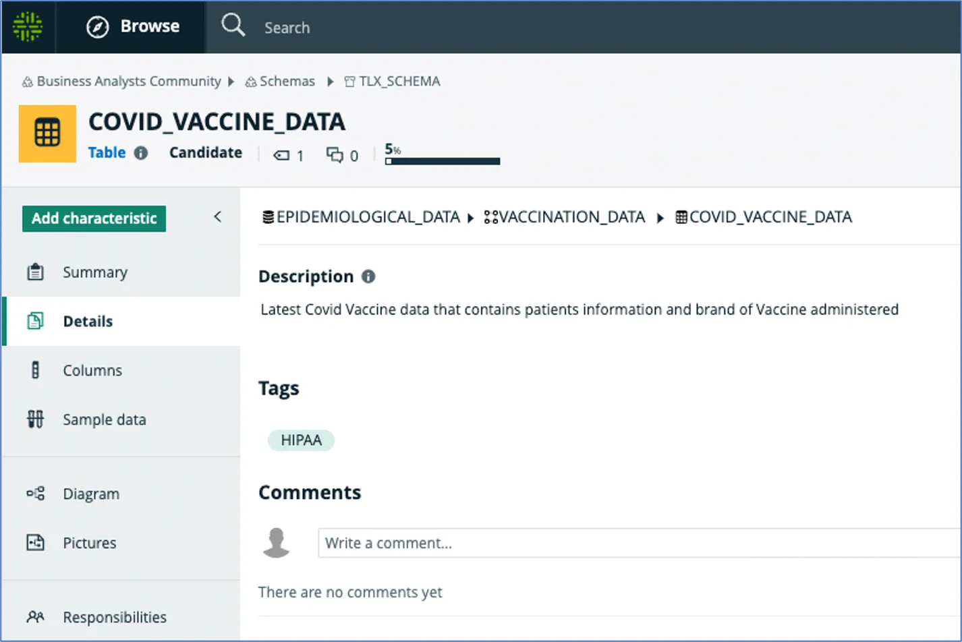
Task: Expand the VACCINATION_DATA breadcrumb arrow
Action: [x=660, y=217]
